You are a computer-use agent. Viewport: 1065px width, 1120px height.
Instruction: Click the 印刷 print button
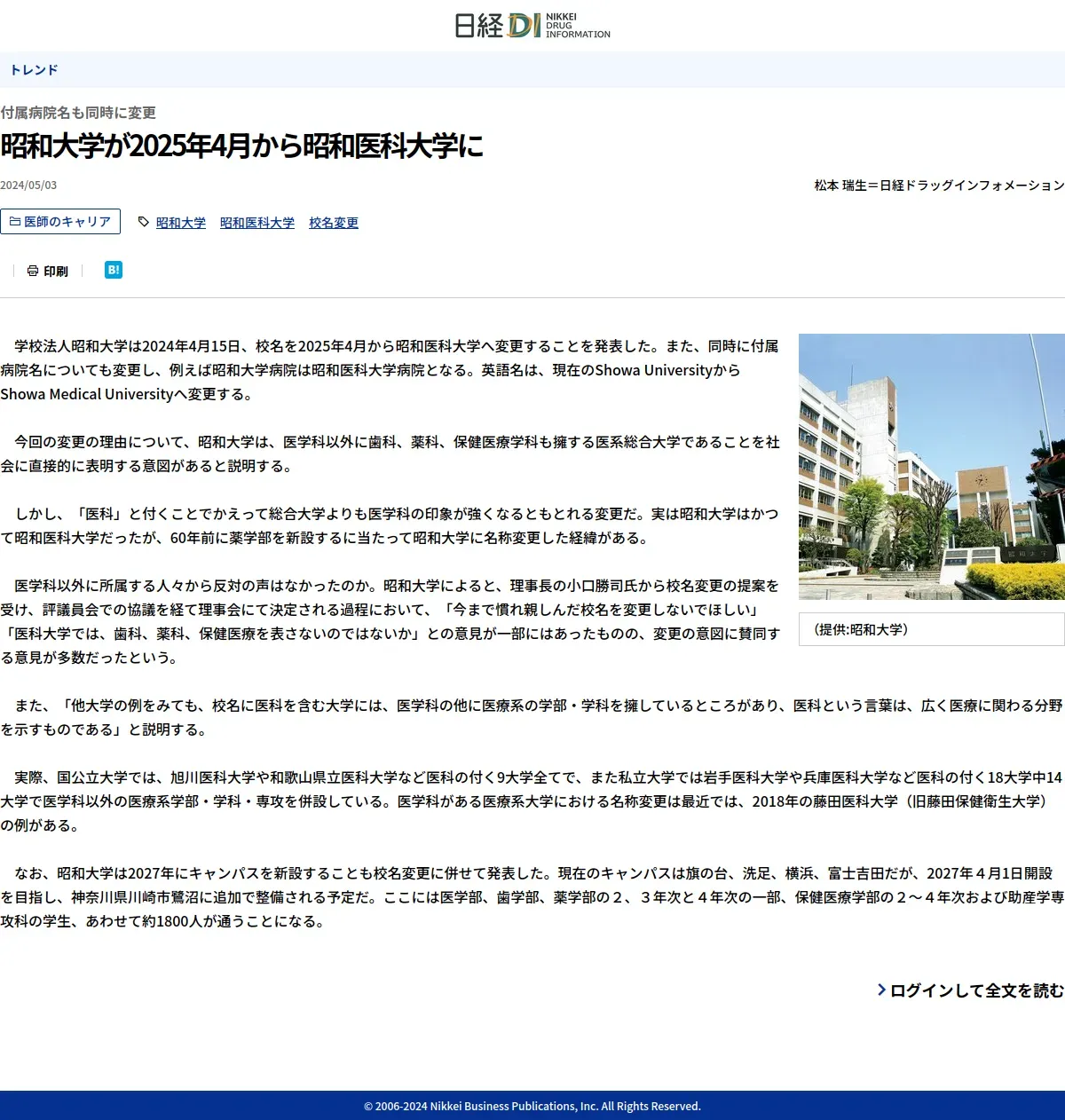(48, 271)
